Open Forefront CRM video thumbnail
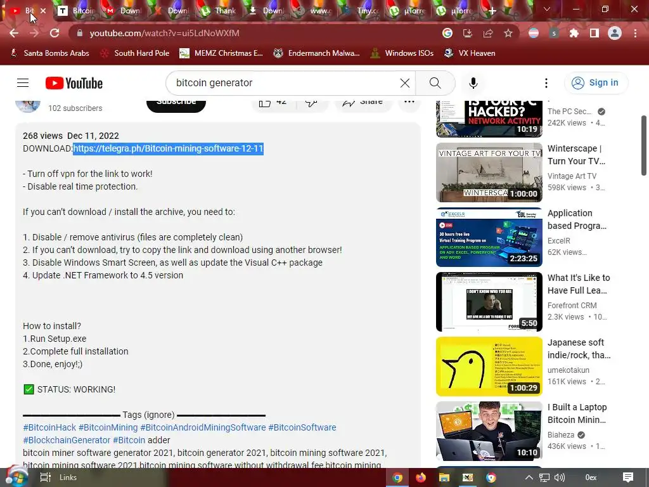 point(489,301)
